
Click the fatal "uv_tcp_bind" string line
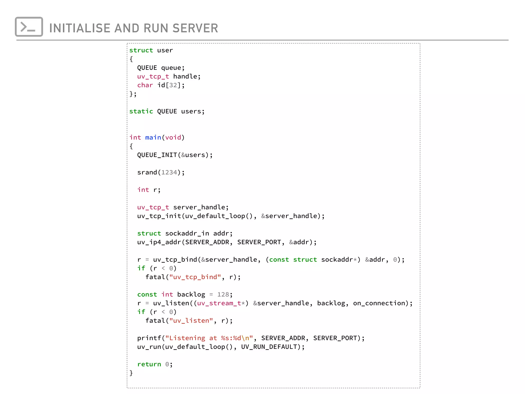[x=193, y=277]
